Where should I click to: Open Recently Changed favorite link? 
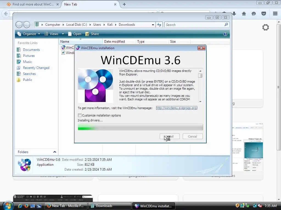pos(36,68)
